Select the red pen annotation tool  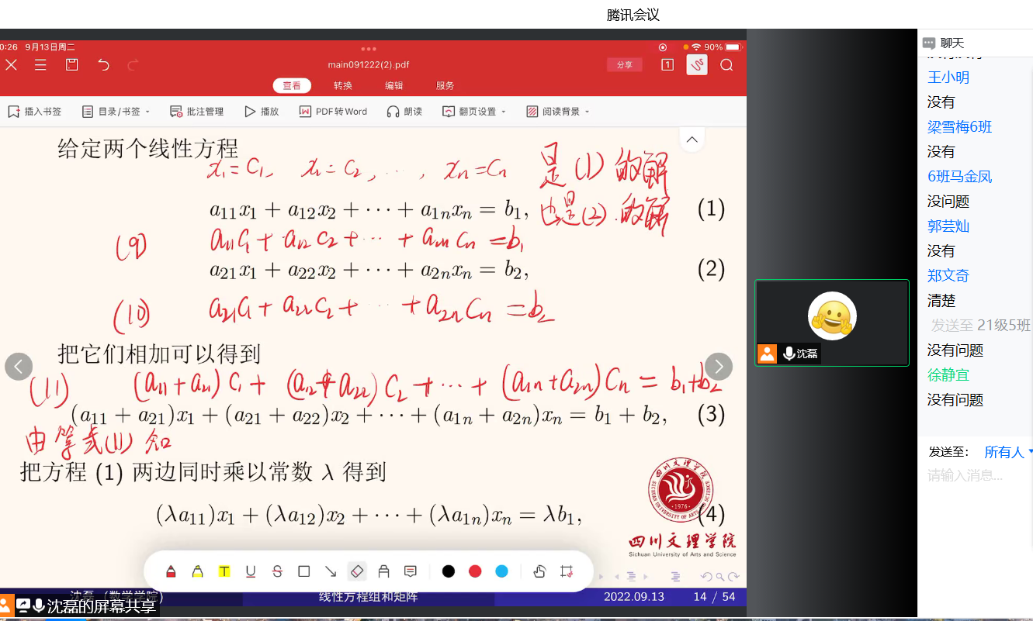click(x=172, y=572)
